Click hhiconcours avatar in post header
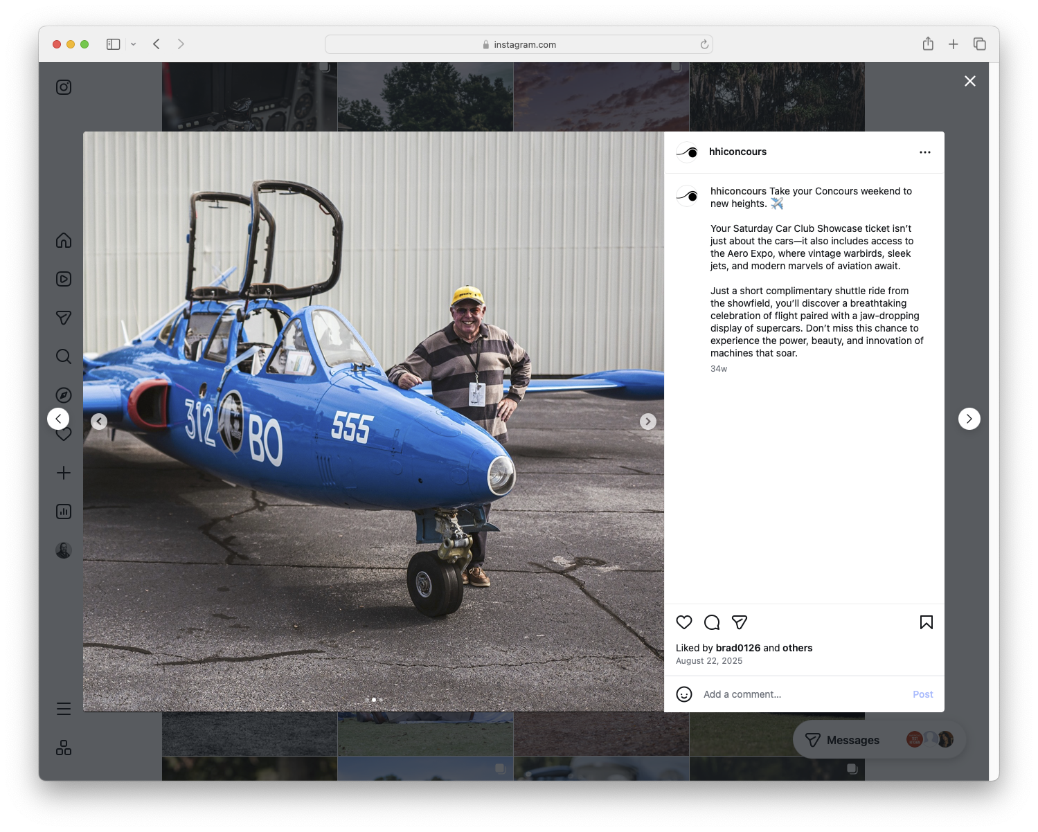This screenshot has width=1038, height=832. (x=687, y=152)
